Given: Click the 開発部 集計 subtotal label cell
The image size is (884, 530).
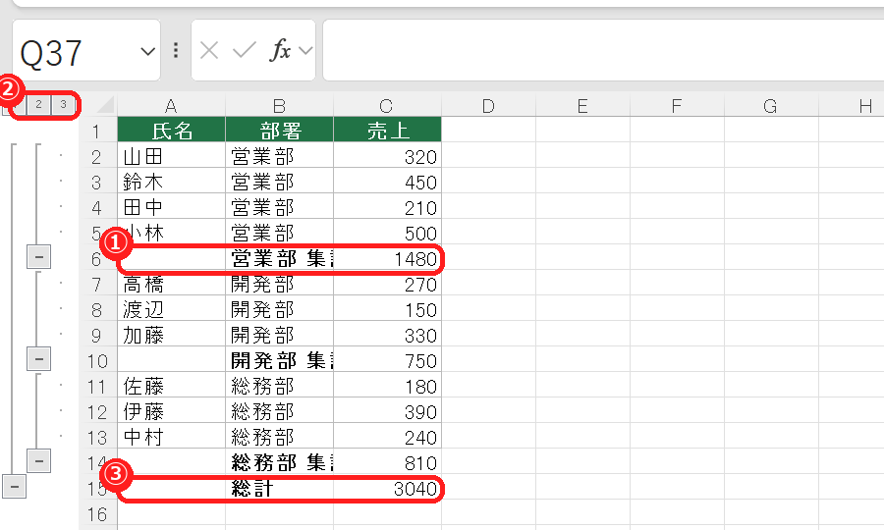Looking at the screenshot, I should [279, 360].
